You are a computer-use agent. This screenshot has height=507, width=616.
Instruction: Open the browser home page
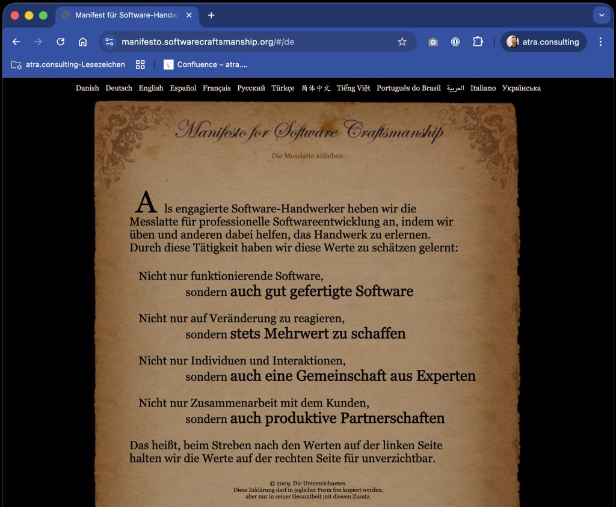pos(82,41)
